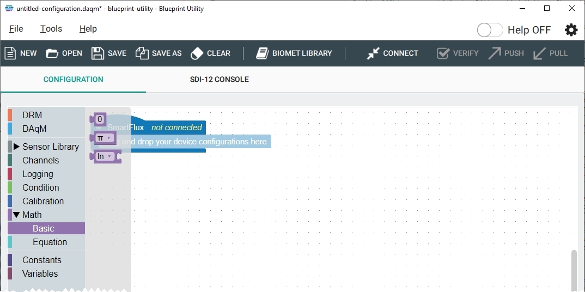Collapse the Math category arrow
The image size is (585, 292).
tap(16, 215)
